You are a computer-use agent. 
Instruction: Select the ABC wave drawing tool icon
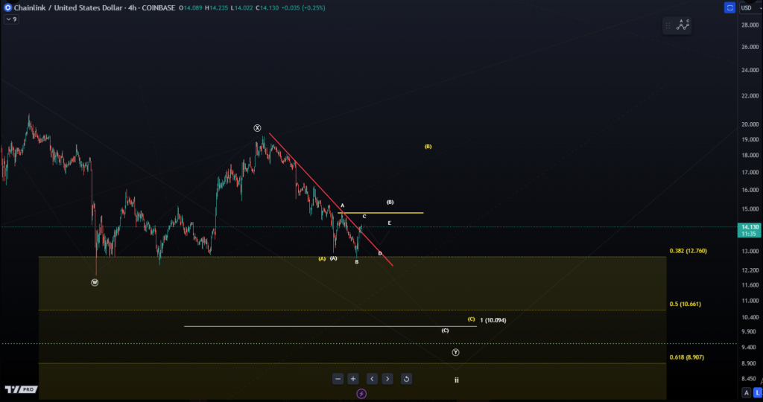pos(683,25)
